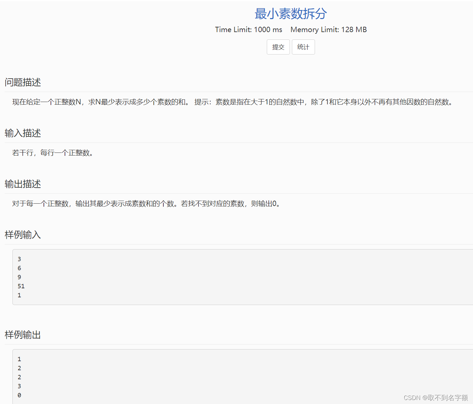Select the sample output code block
The height and width of the screenshot is (404, 473).
[234, 376]
